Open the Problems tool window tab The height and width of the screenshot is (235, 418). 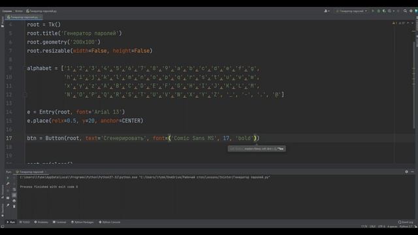pyautogui.click(x=41, y=222)
